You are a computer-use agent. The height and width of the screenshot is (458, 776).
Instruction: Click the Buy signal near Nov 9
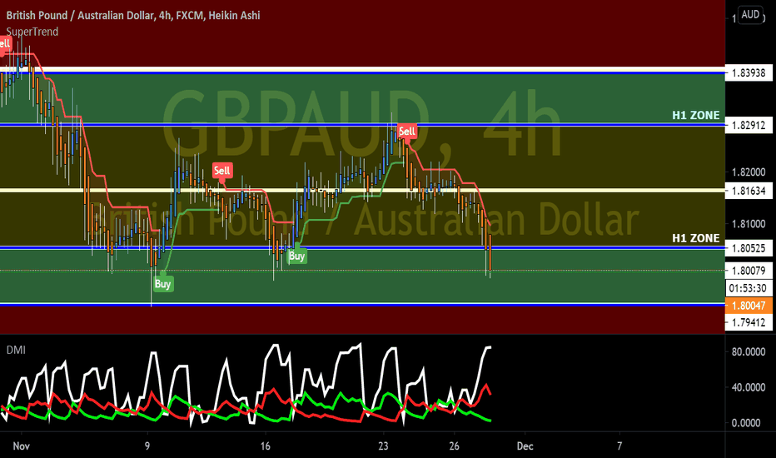163,283
